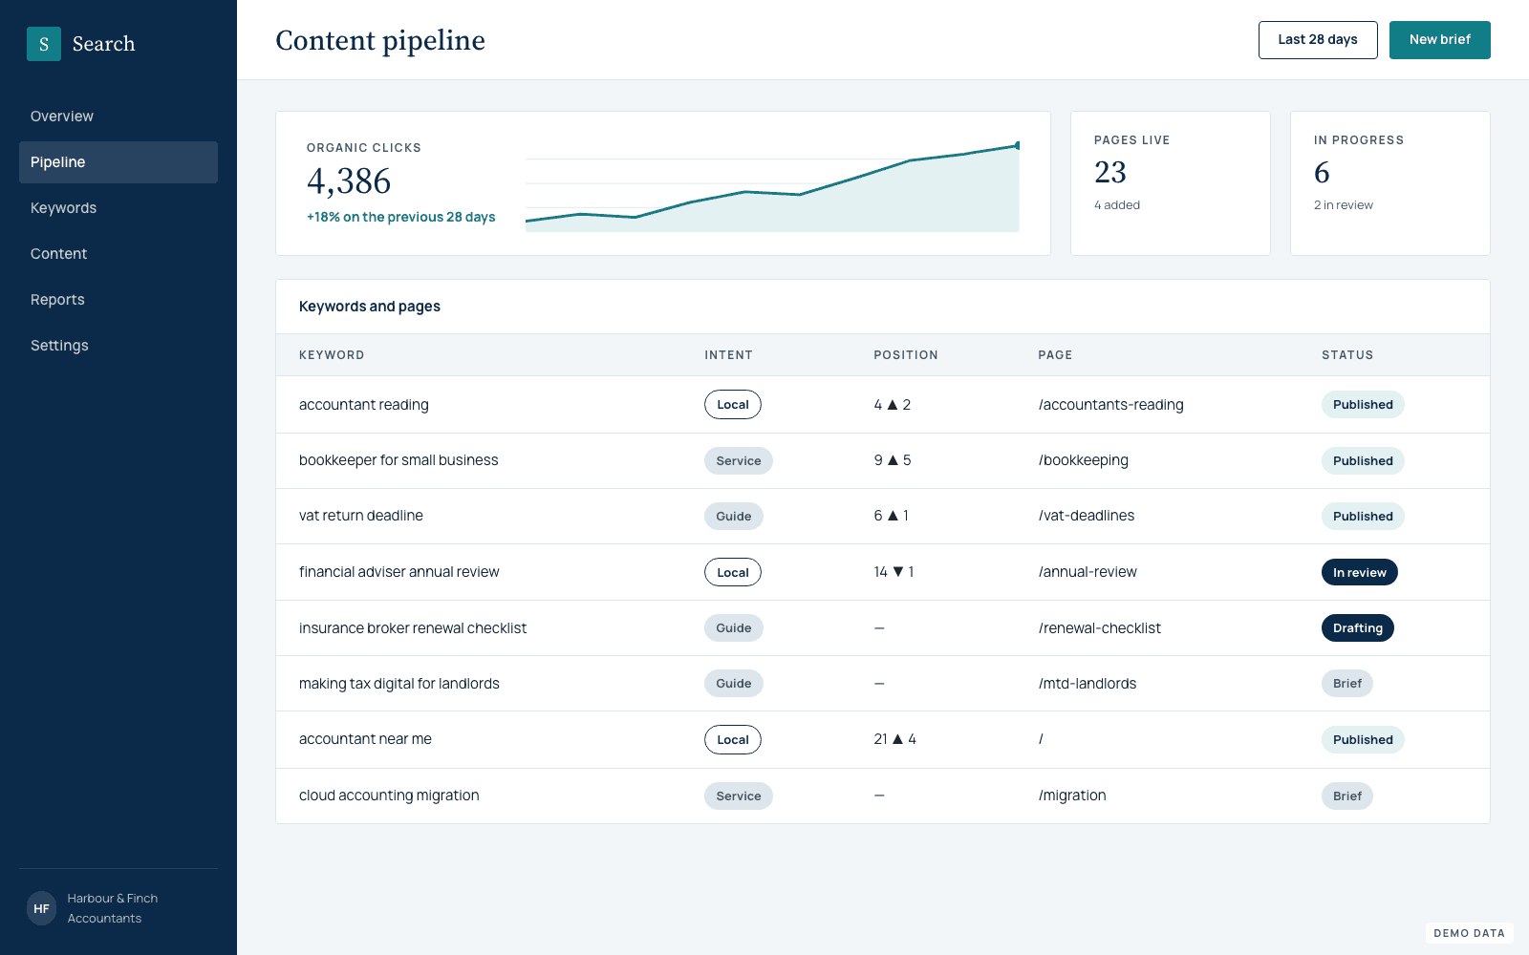
Task: Open Settings from the sidebar
Action: click(x=118, y=346)
